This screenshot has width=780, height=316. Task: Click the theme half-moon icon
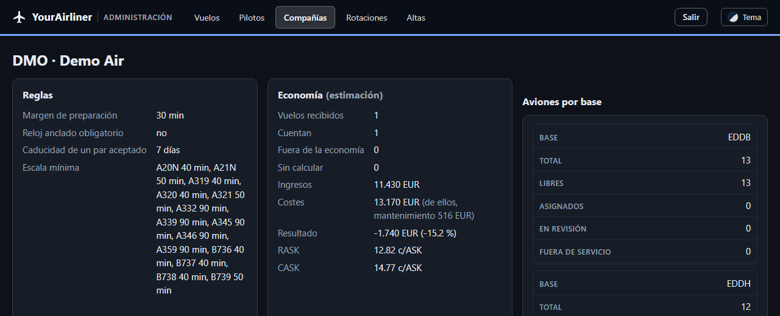click(734, 17)
